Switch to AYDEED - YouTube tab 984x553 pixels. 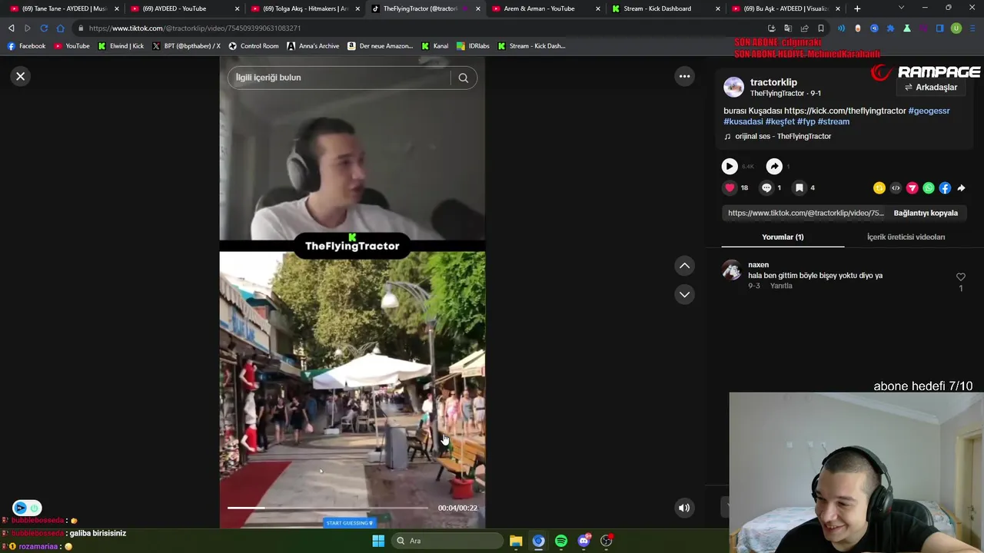(184, 8)
